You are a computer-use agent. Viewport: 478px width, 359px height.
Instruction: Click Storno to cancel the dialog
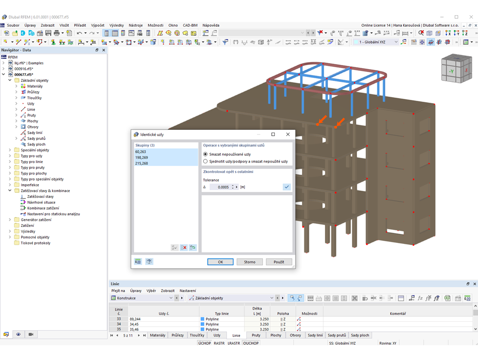pos(250,262)
